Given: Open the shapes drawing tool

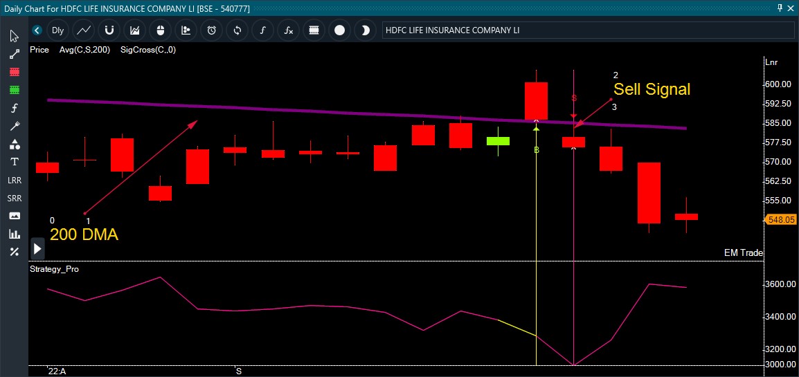Looking at the screenshot, I should pos(15,144).
